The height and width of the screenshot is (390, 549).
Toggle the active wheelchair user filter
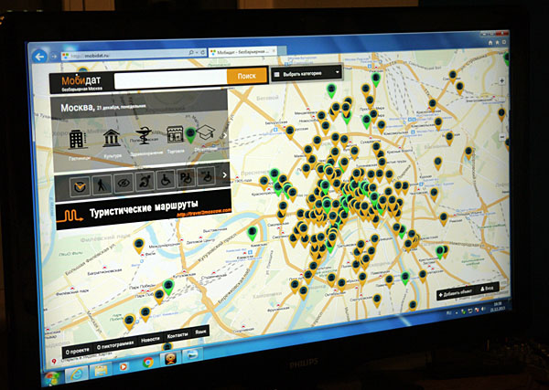coord(145,181)
